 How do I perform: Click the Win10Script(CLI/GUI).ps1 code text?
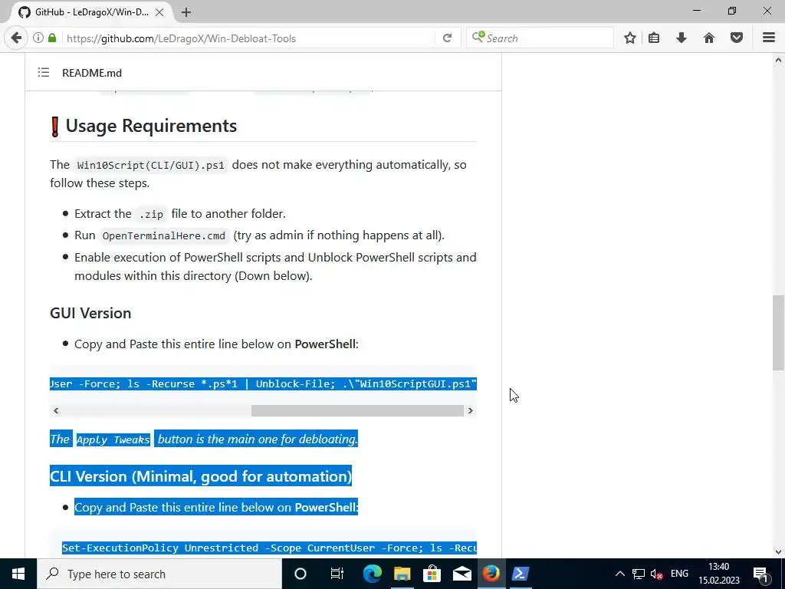151,166
